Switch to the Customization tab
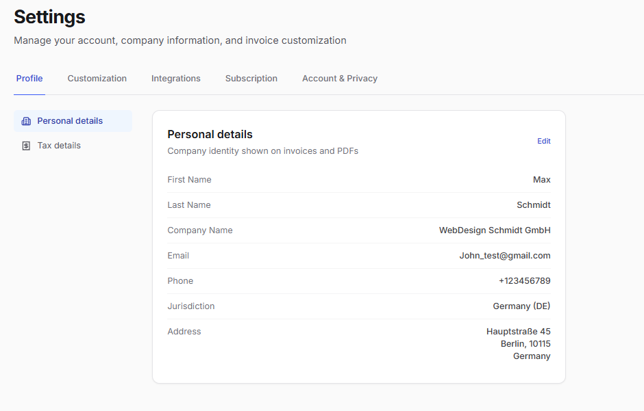 [97, 78]
